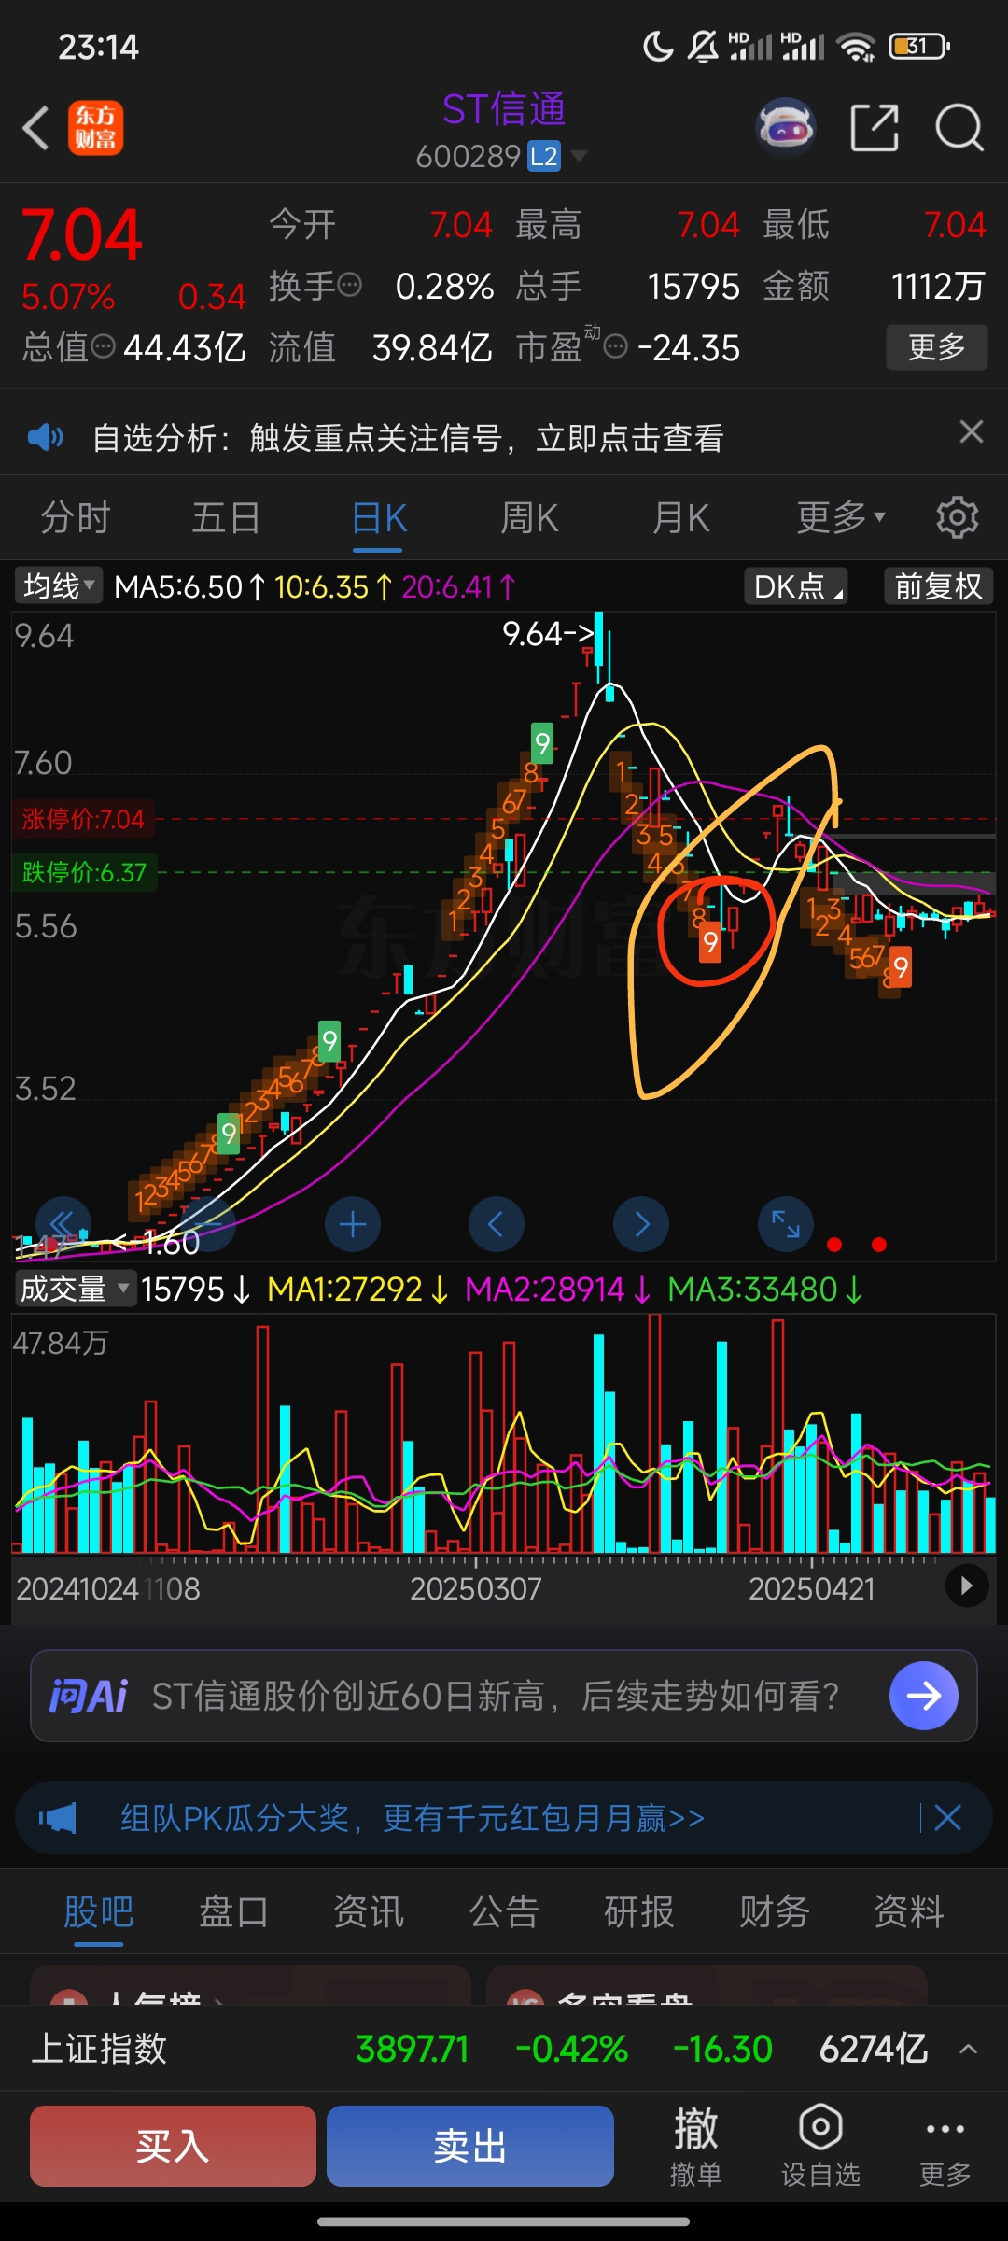Tap the play button beside date axis

(967, 1586)
